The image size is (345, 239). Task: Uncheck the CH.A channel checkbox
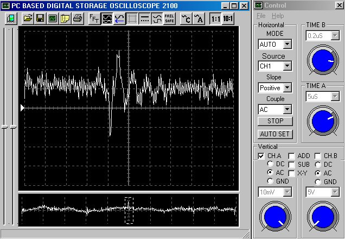261,156
